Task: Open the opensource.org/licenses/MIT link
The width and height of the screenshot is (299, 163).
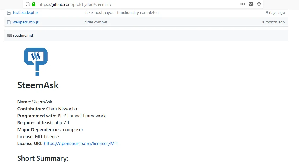Action: coord(81,144)
